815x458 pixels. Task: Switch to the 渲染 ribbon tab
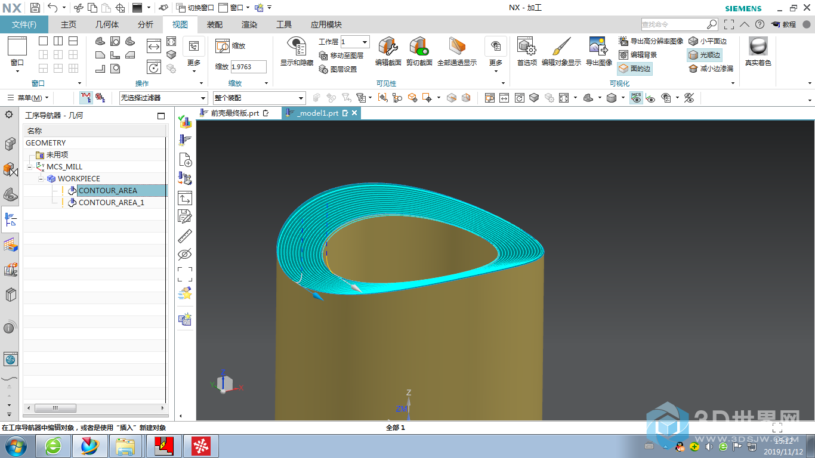(249, 24)
